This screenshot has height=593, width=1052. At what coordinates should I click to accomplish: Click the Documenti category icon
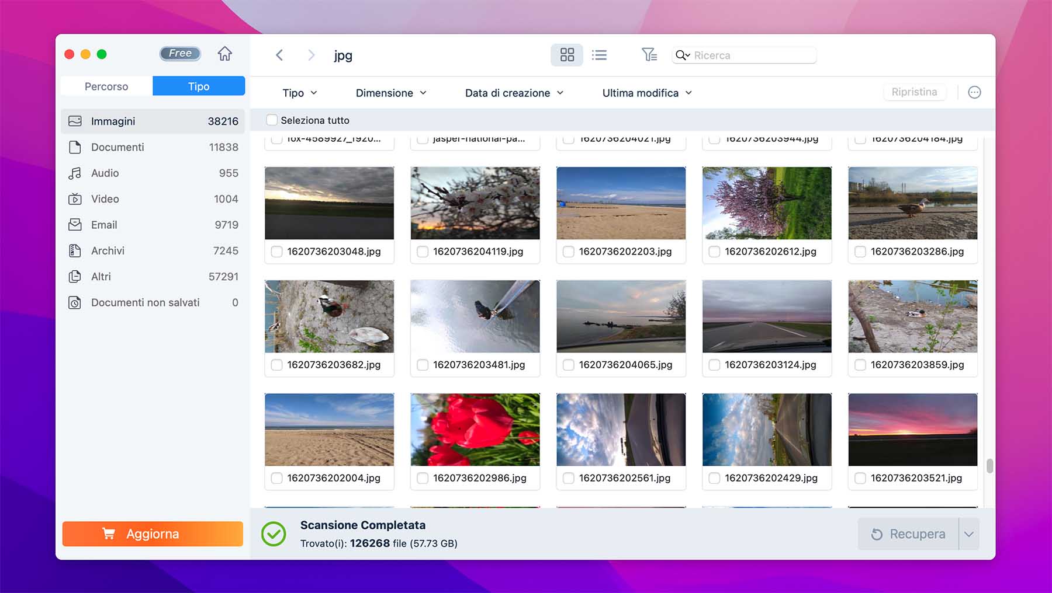click(x=75, y=147)
